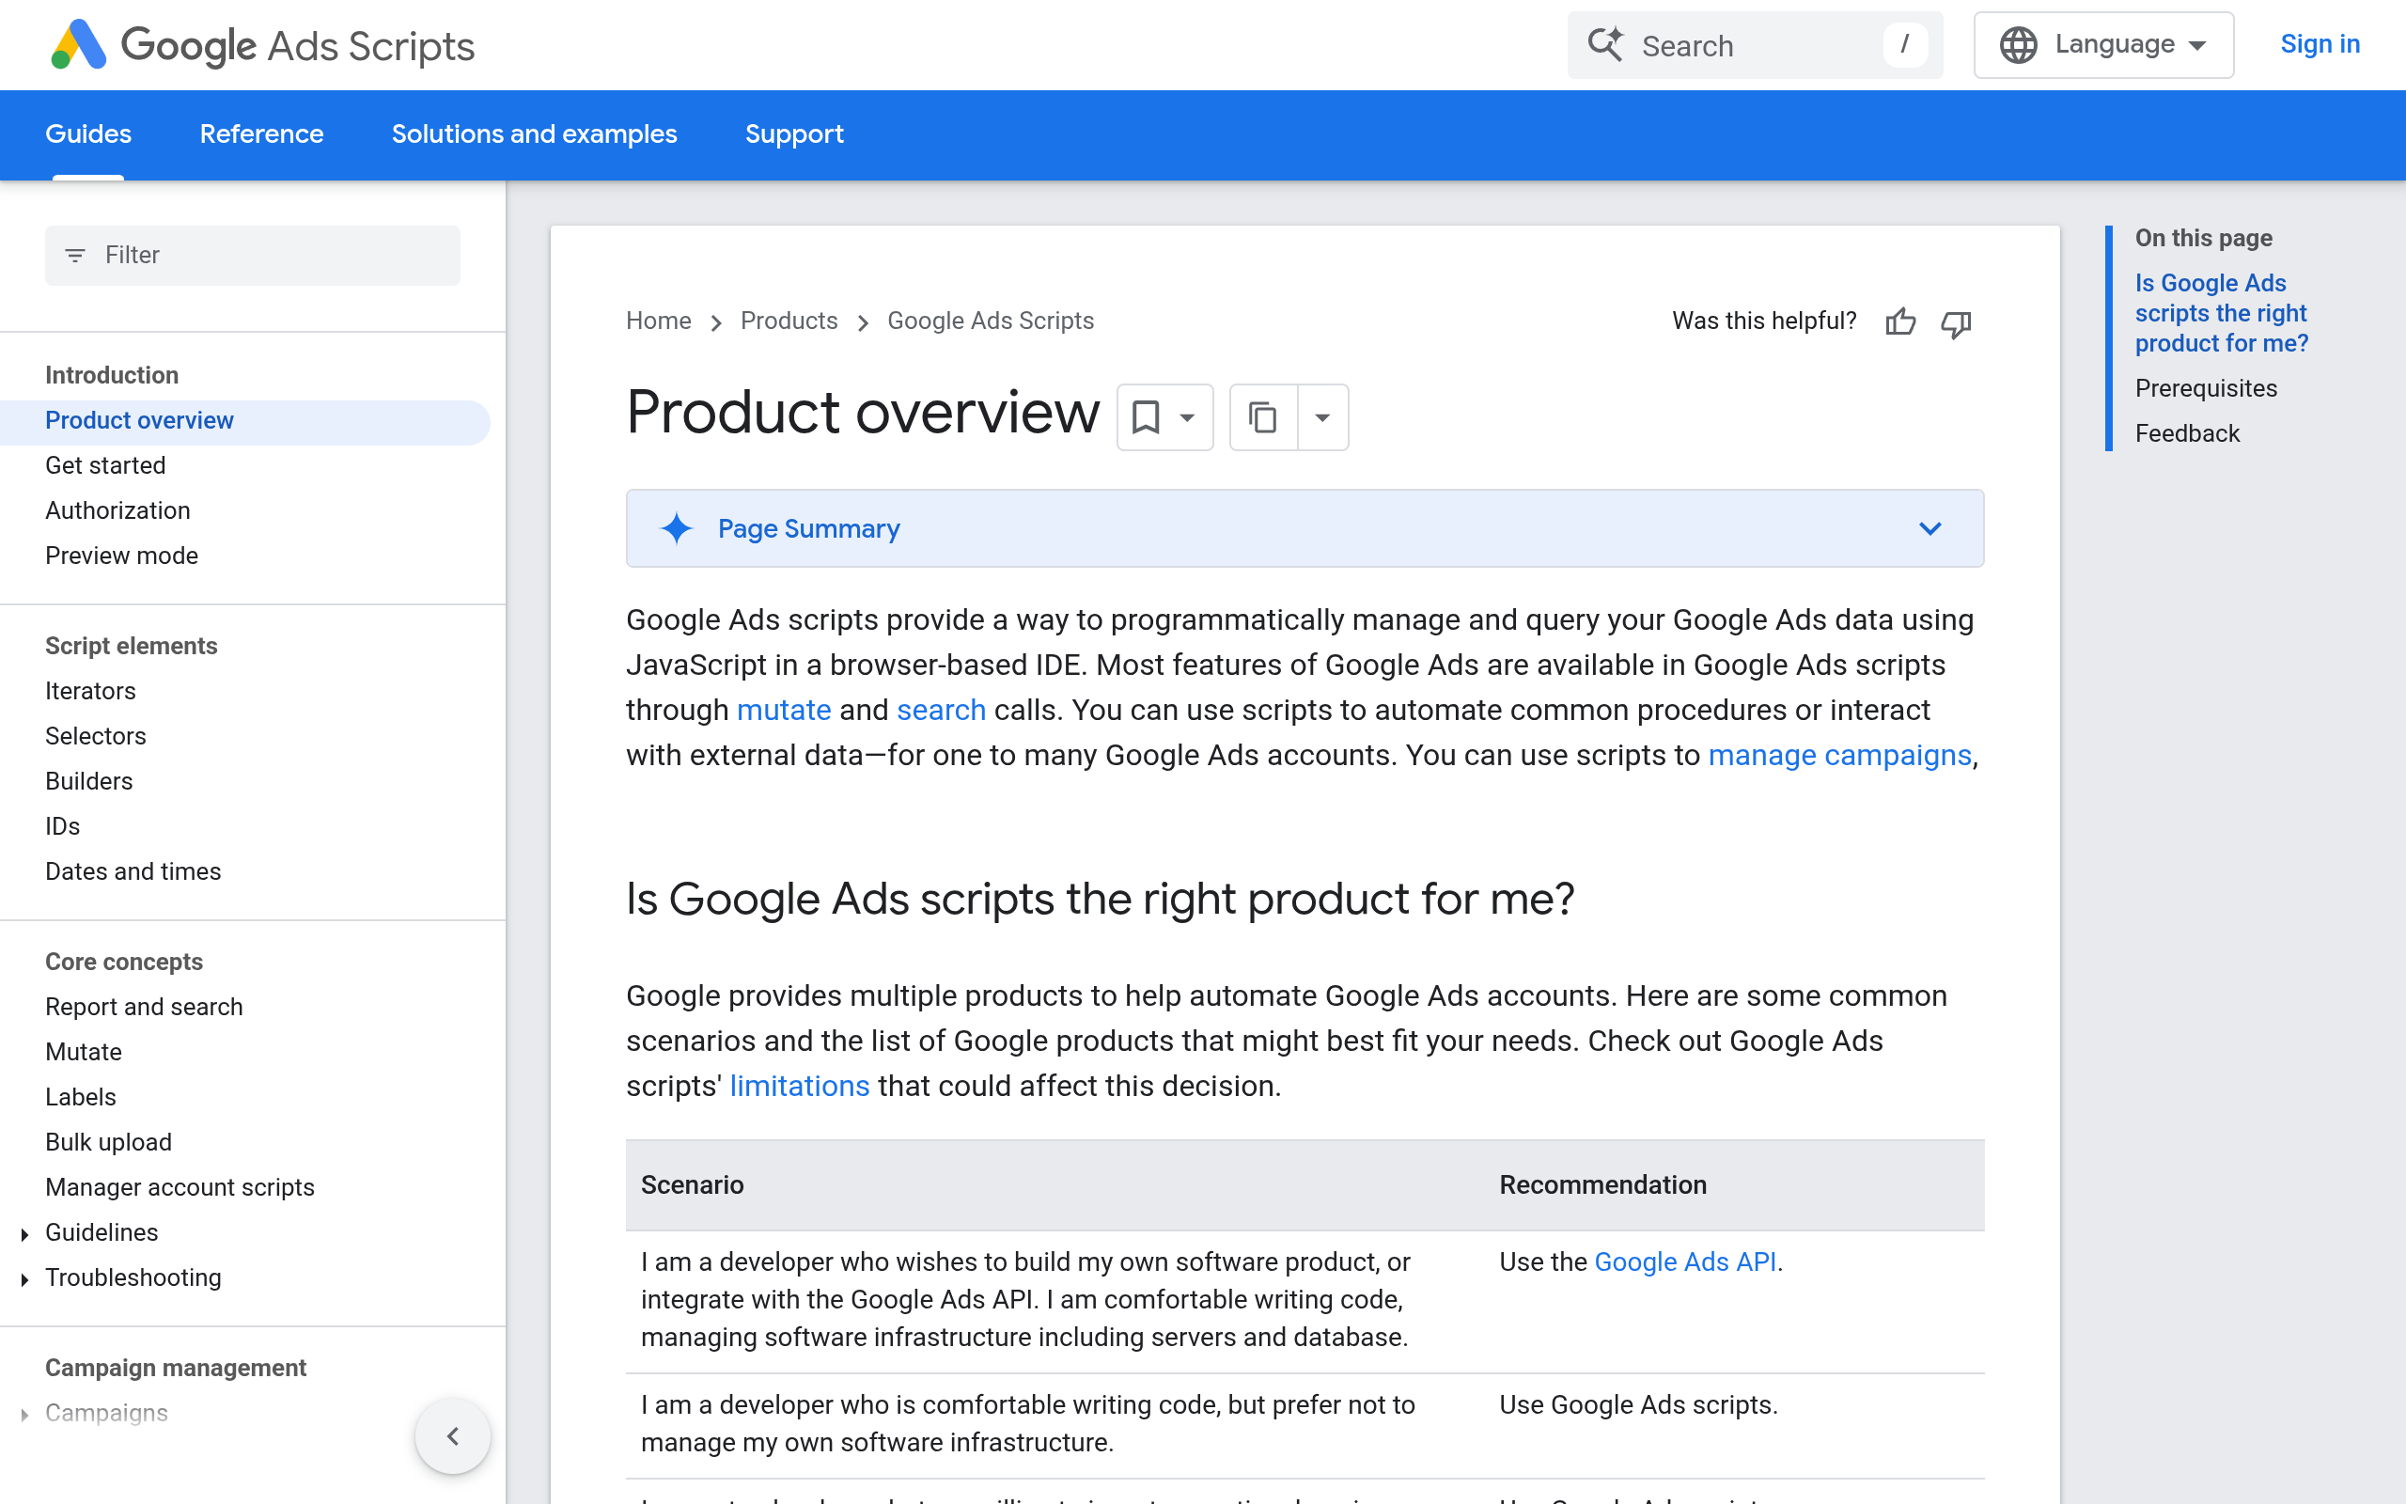Focus the Search input field
This screenshot has width=2406, height=1504.
click(1755, 45)
